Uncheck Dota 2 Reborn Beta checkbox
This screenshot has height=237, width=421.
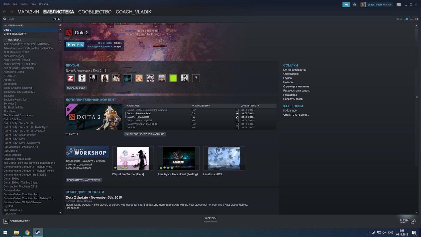(237, 117)
